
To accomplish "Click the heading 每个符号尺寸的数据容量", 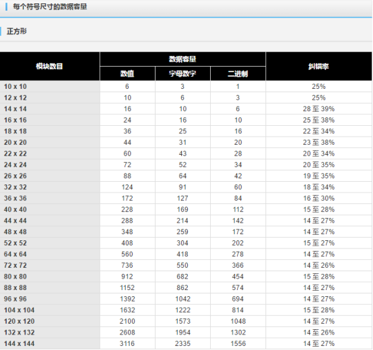I will click(x=50, y=7).
